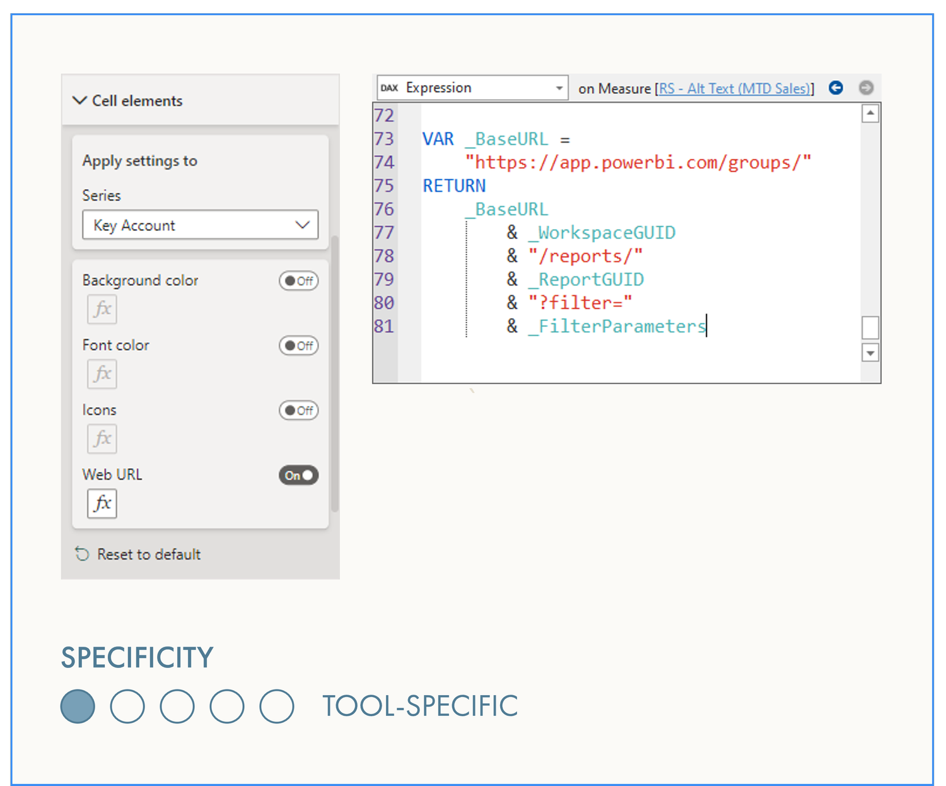Collapse the Cell elements section
This screenshot has height=786, width=946.
pos(79,100)
